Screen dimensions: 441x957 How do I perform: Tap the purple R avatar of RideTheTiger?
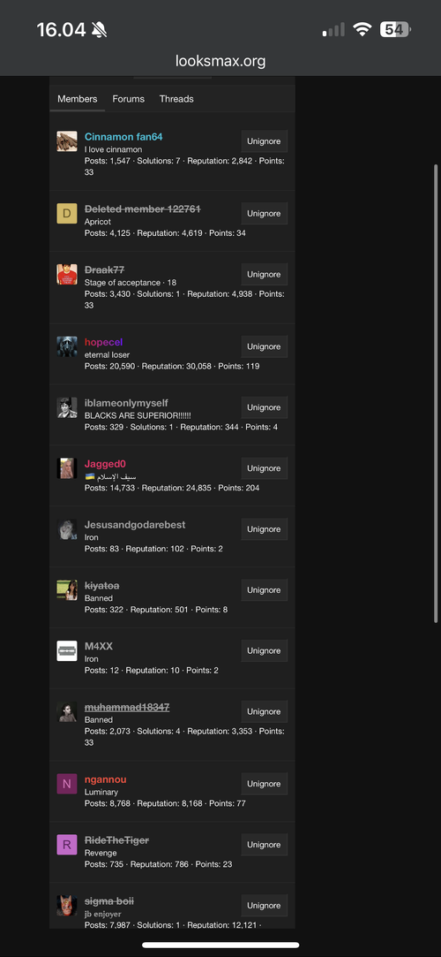67,845
